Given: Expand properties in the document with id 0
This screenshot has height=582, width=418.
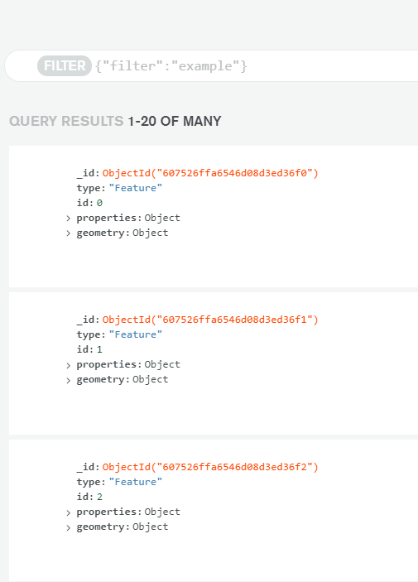Looking at the screenshot, I should (69, 219).
